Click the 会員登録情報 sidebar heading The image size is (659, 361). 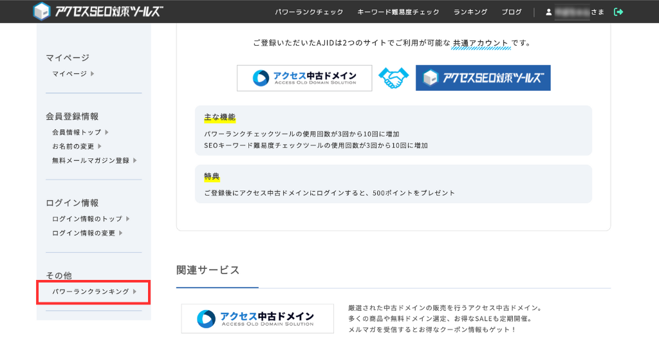tap(72, 116)
